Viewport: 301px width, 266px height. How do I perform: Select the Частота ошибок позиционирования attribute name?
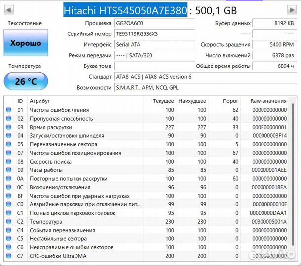[x=75, y=153]
